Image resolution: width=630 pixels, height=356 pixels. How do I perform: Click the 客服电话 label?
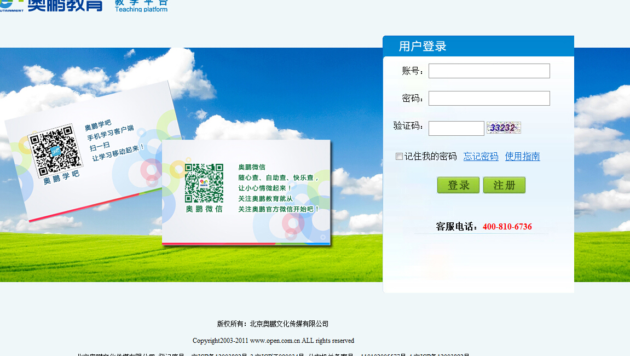(x=456, y=227)
